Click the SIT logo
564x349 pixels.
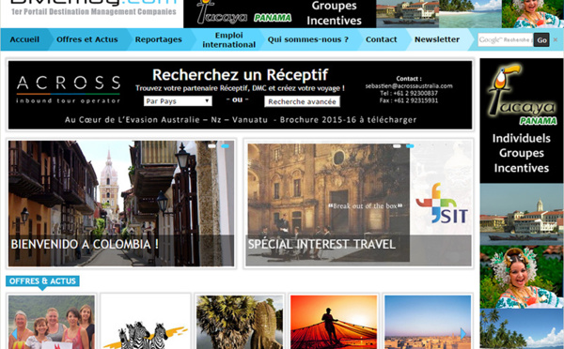[x=442, y=204]
